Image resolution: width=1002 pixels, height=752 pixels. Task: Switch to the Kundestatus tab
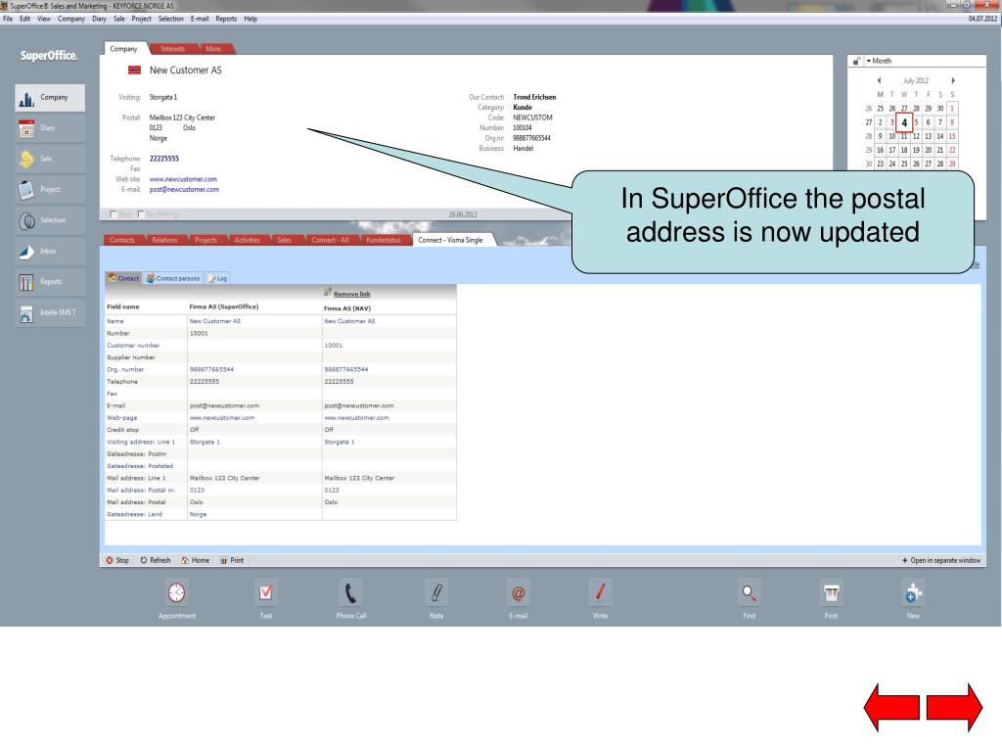coord(384,240)
